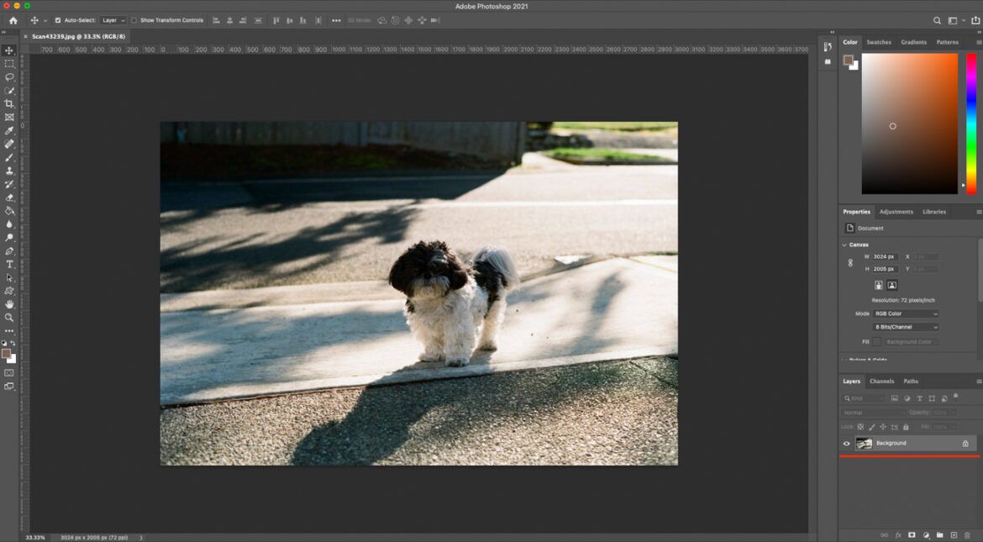Screen dimensions: 983x542
Task: Open the Add layer style menu
Action: (x=897, y=534)
